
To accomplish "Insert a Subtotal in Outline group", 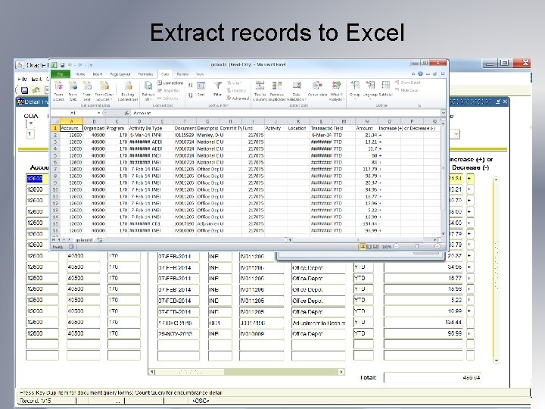I will pyautogui.click(x=386, y=89).
